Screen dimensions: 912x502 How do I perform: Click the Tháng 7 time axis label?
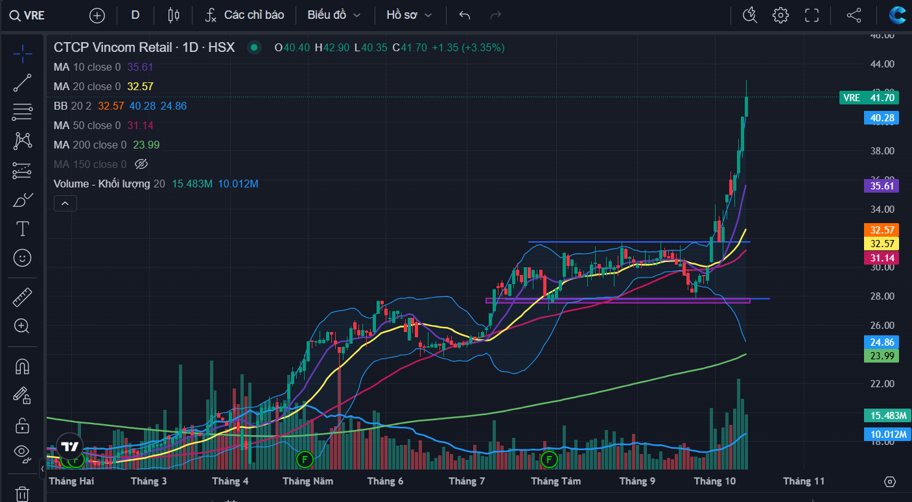467,481
